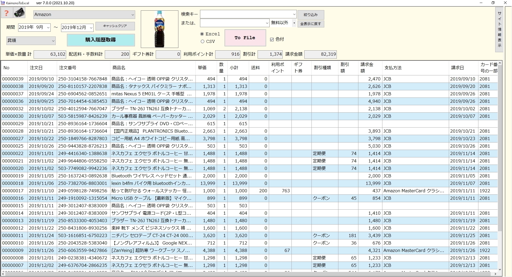The height and width of the screenshot is (277, 512).
Task: Click the To File export button
Action: click(x=245, y=38)
